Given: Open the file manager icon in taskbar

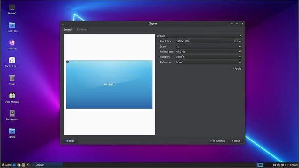Looking at the screenshot, I should [23, 165].
